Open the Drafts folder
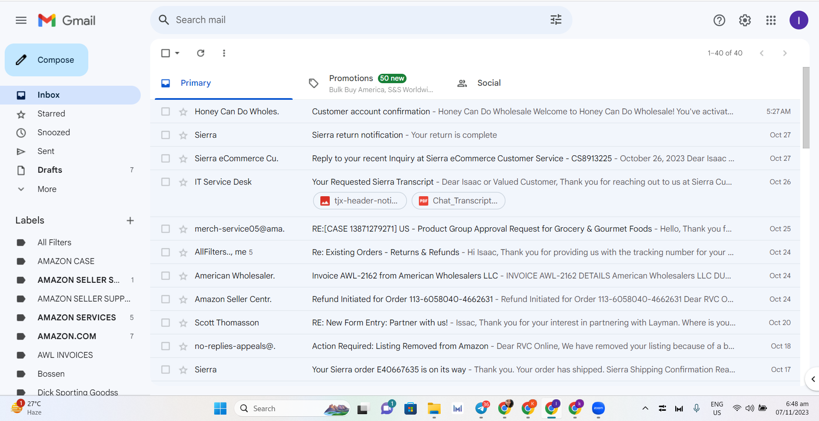Screen dimensions: 819x421 (x=70, y=170)
